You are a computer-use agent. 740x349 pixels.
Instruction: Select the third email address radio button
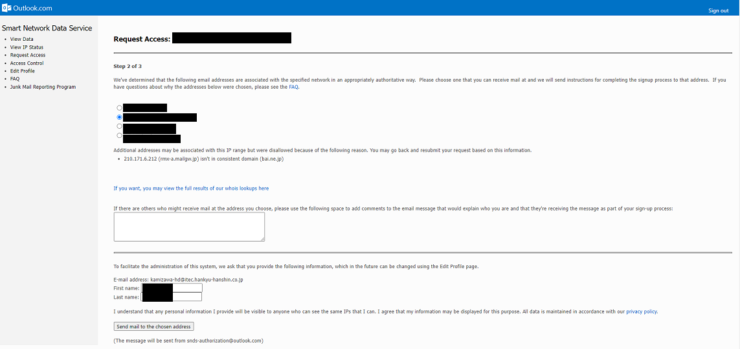(x=119, y=126)
